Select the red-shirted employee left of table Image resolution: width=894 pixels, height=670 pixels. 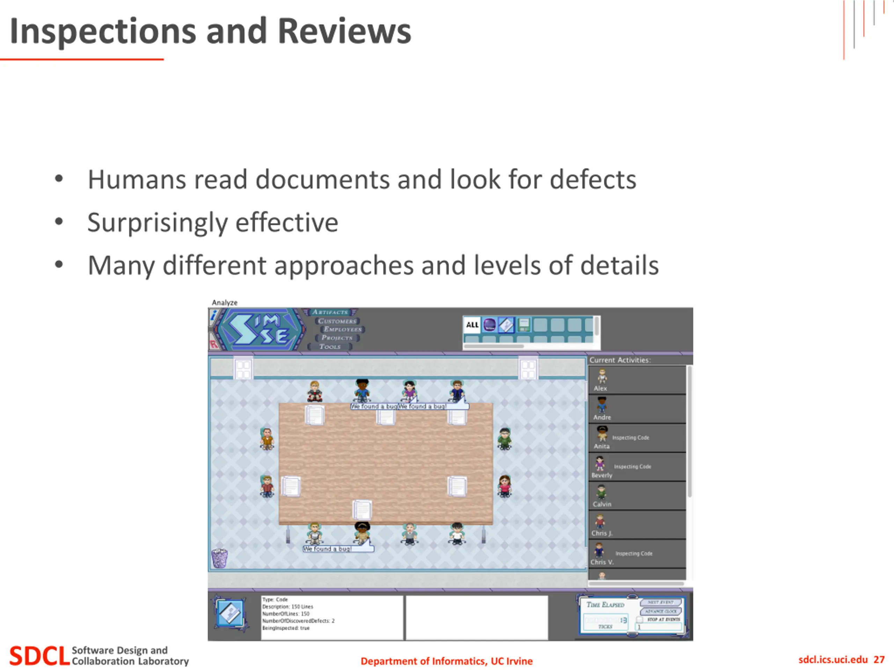click(x=267, y=486)
